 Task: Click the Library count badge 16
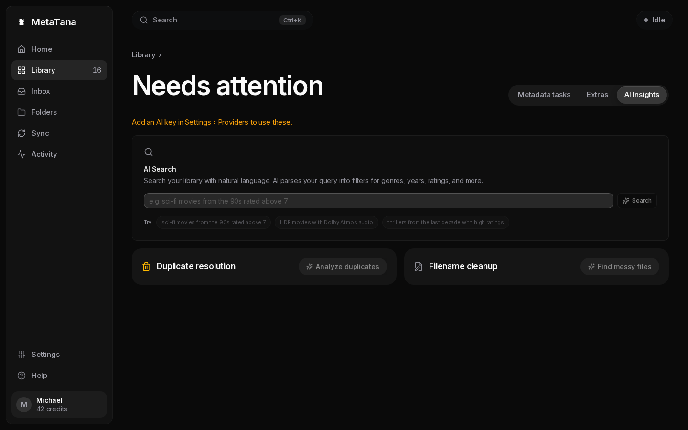(x=97, y=70)
